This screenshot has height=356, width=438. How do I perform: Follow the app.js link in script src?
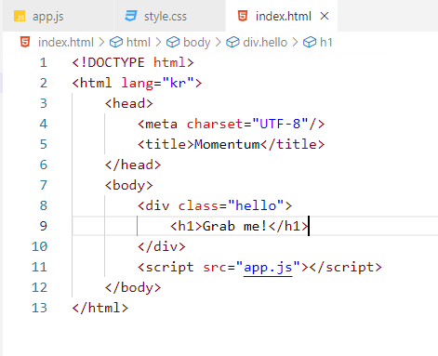tap(268, 267)
